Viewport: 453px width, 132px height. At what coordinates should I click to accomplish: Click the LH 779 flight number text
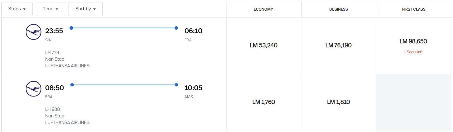[x=52, y=52]
